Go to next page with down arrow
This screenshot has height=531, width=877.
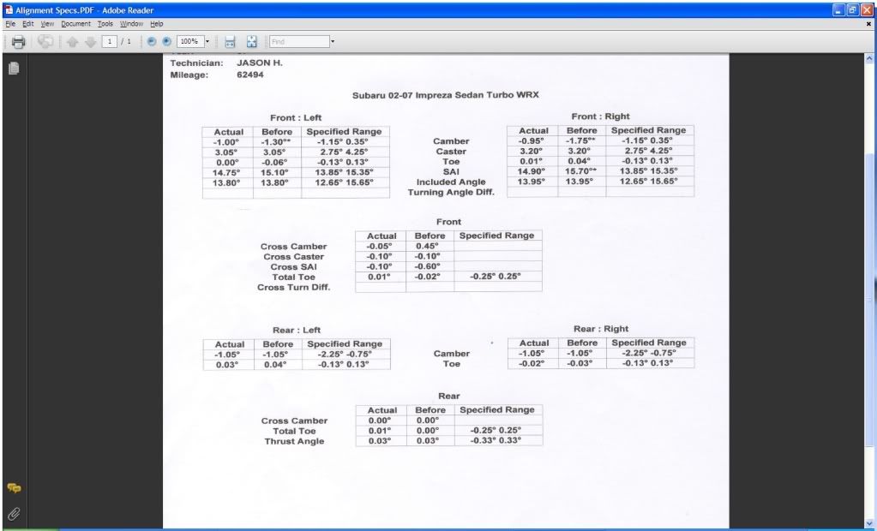point(90,42)
